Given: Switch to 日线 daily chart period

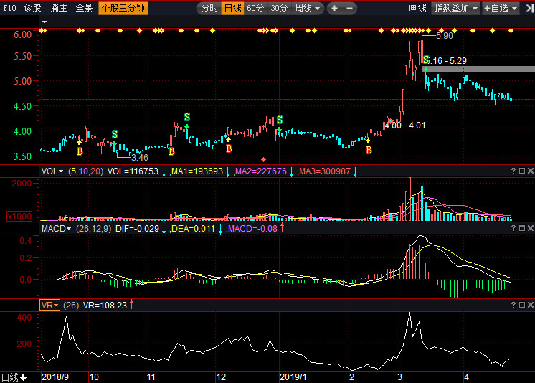Looking at the screenshot, I should [x=232, y=9].
